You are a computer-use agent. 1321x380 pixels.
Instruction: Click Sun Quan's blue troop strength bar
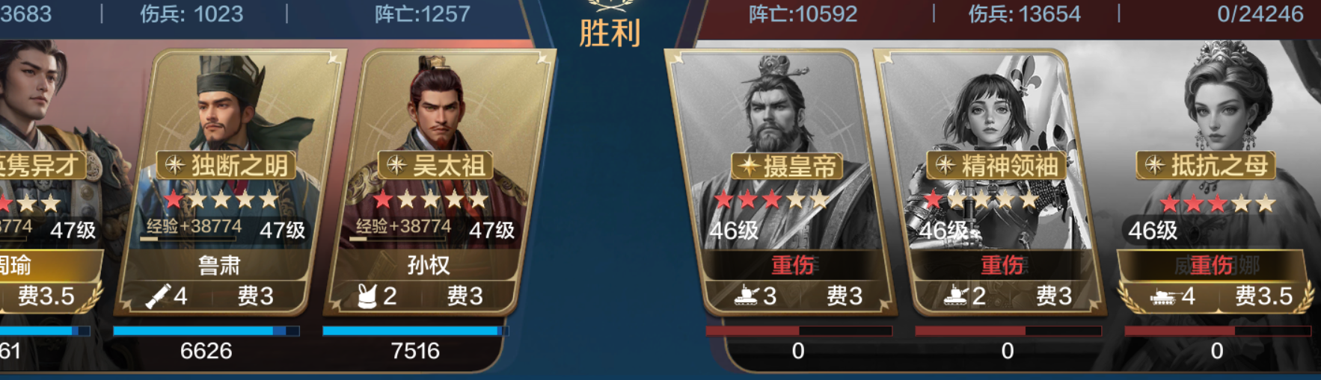pos(416,331)
